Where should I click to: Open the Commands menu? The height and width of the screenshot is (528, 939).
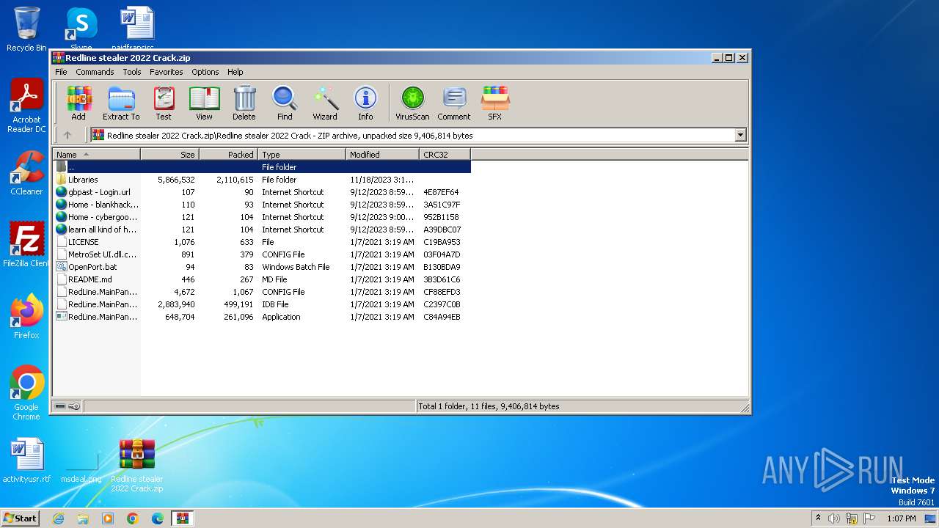[95, 72]
